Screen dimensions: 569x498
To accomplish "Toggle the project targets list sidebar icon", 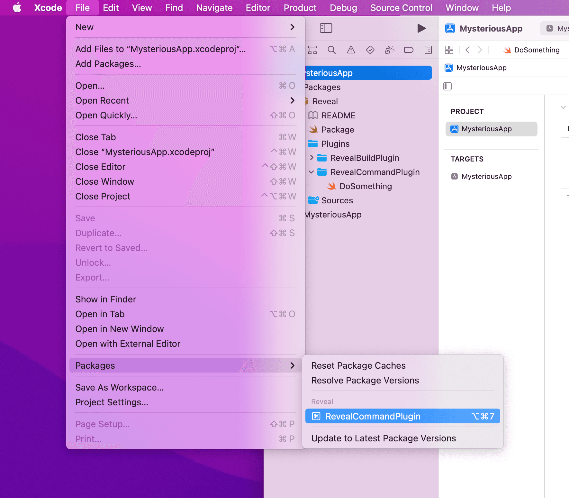I will (447, 86).
